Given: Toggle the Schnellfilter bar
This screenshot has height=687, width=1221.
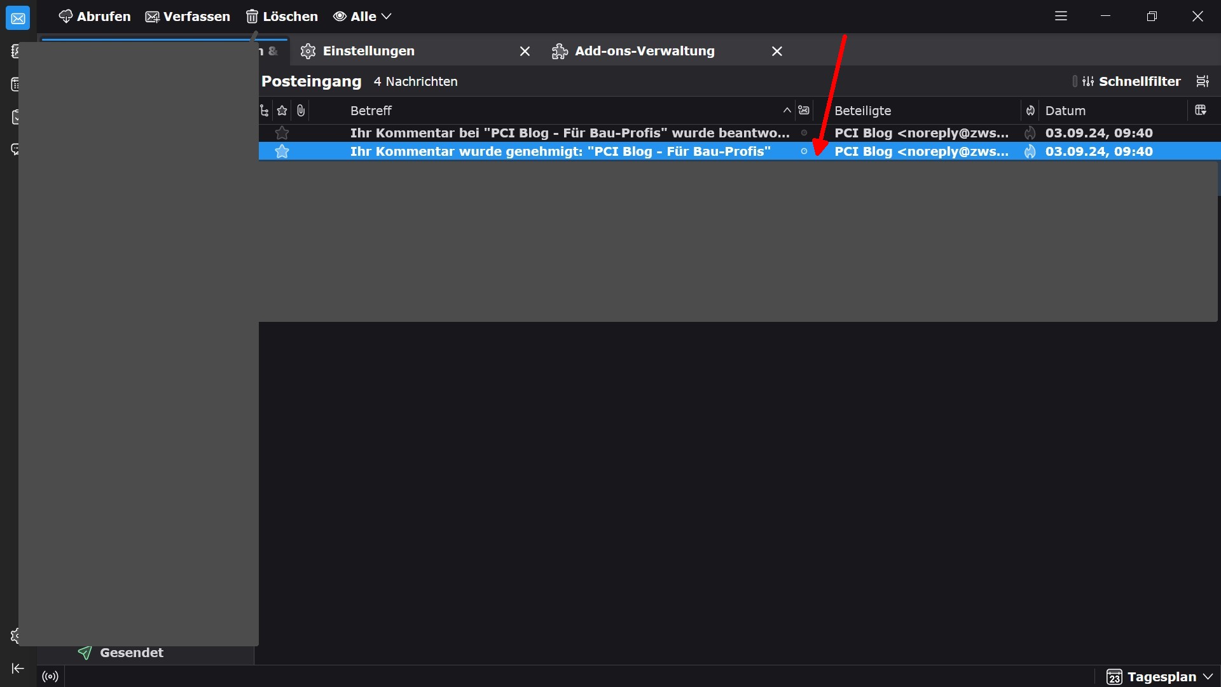Looking at the screenshot, I should [x=1131, y=81].
